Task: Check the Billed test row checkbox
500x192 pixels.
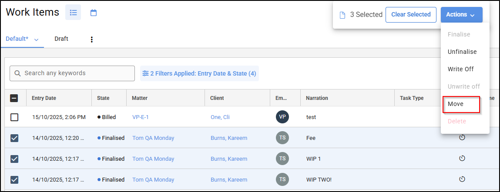Action: (14, 117)
